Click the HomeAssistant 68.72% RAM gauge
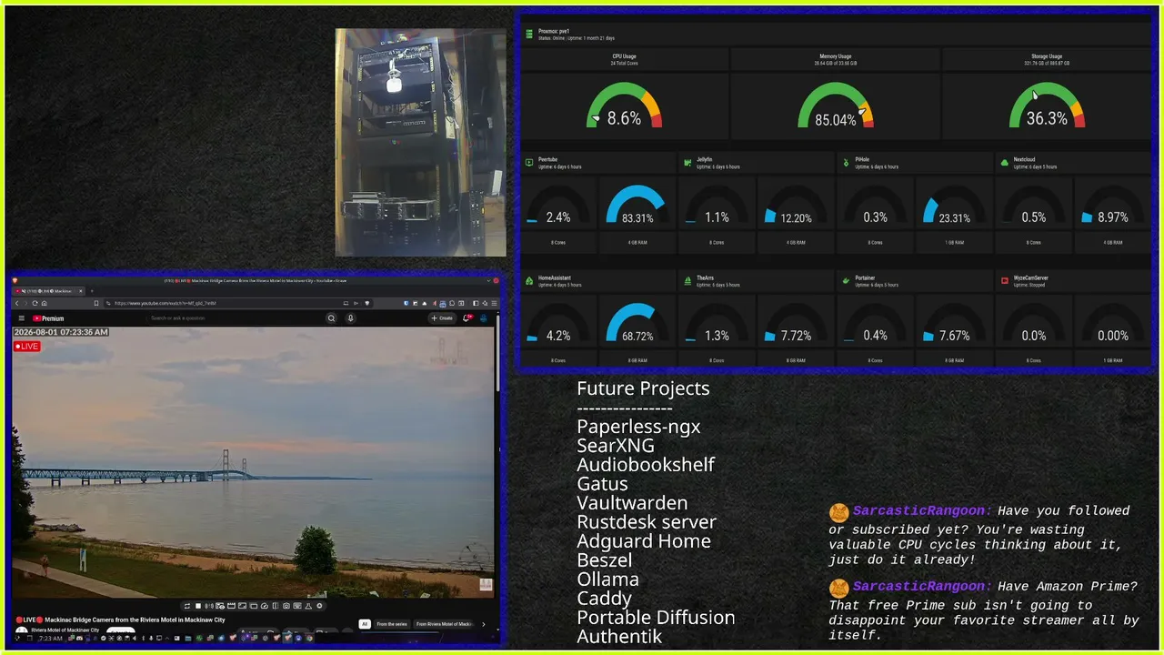This screenshot has width=1164, height=655. click(x=637, y=324)
